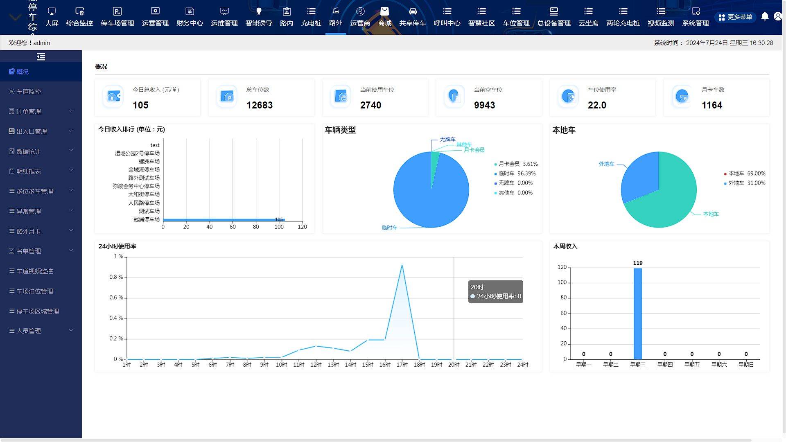Viewport: 786px width, 442px height.
Task: Open 总设备管理 device icon
Action: point(554,11)
